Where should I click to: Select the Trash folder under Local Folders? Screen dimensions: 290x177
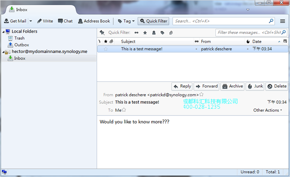[x=19, y=38]
